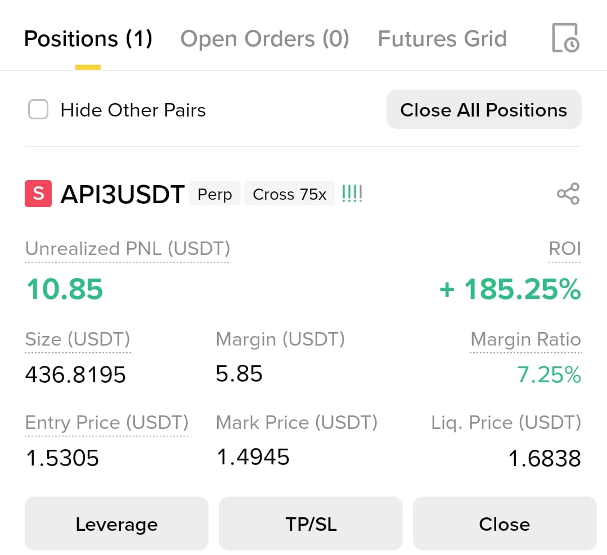Open the API3USDT pair name
This screenshot has height=555, width=607.
pos(122,194)
